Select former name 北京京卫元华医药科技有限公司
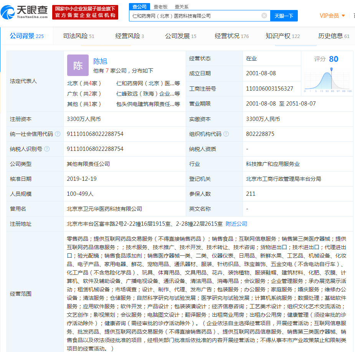The height and width of the screenshot is (352, 355). (x=104, y=209)
